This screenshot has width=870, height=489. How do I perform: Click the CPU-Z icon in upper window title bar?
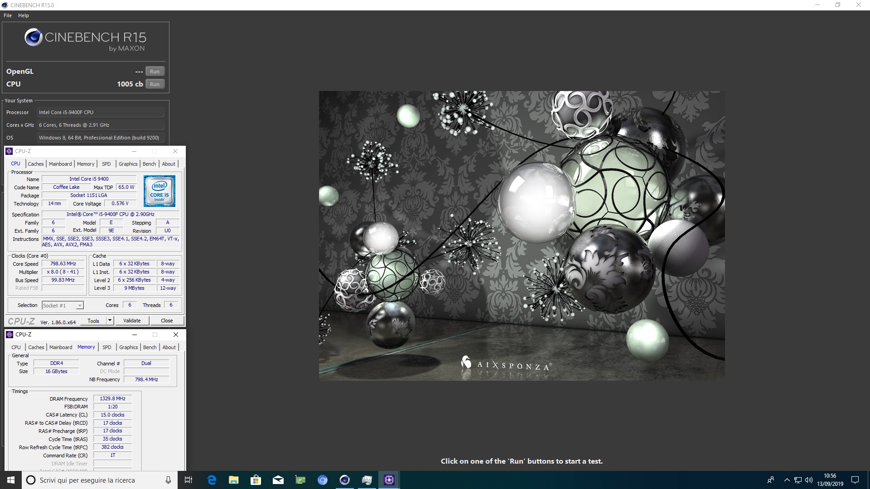pyautogui.click(x=9, y=151)
